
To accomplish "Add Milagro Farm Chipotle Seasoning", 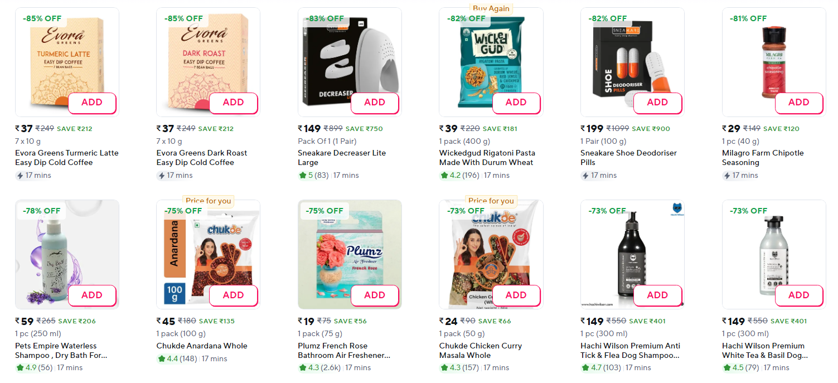I will click(x=798, y=103).
